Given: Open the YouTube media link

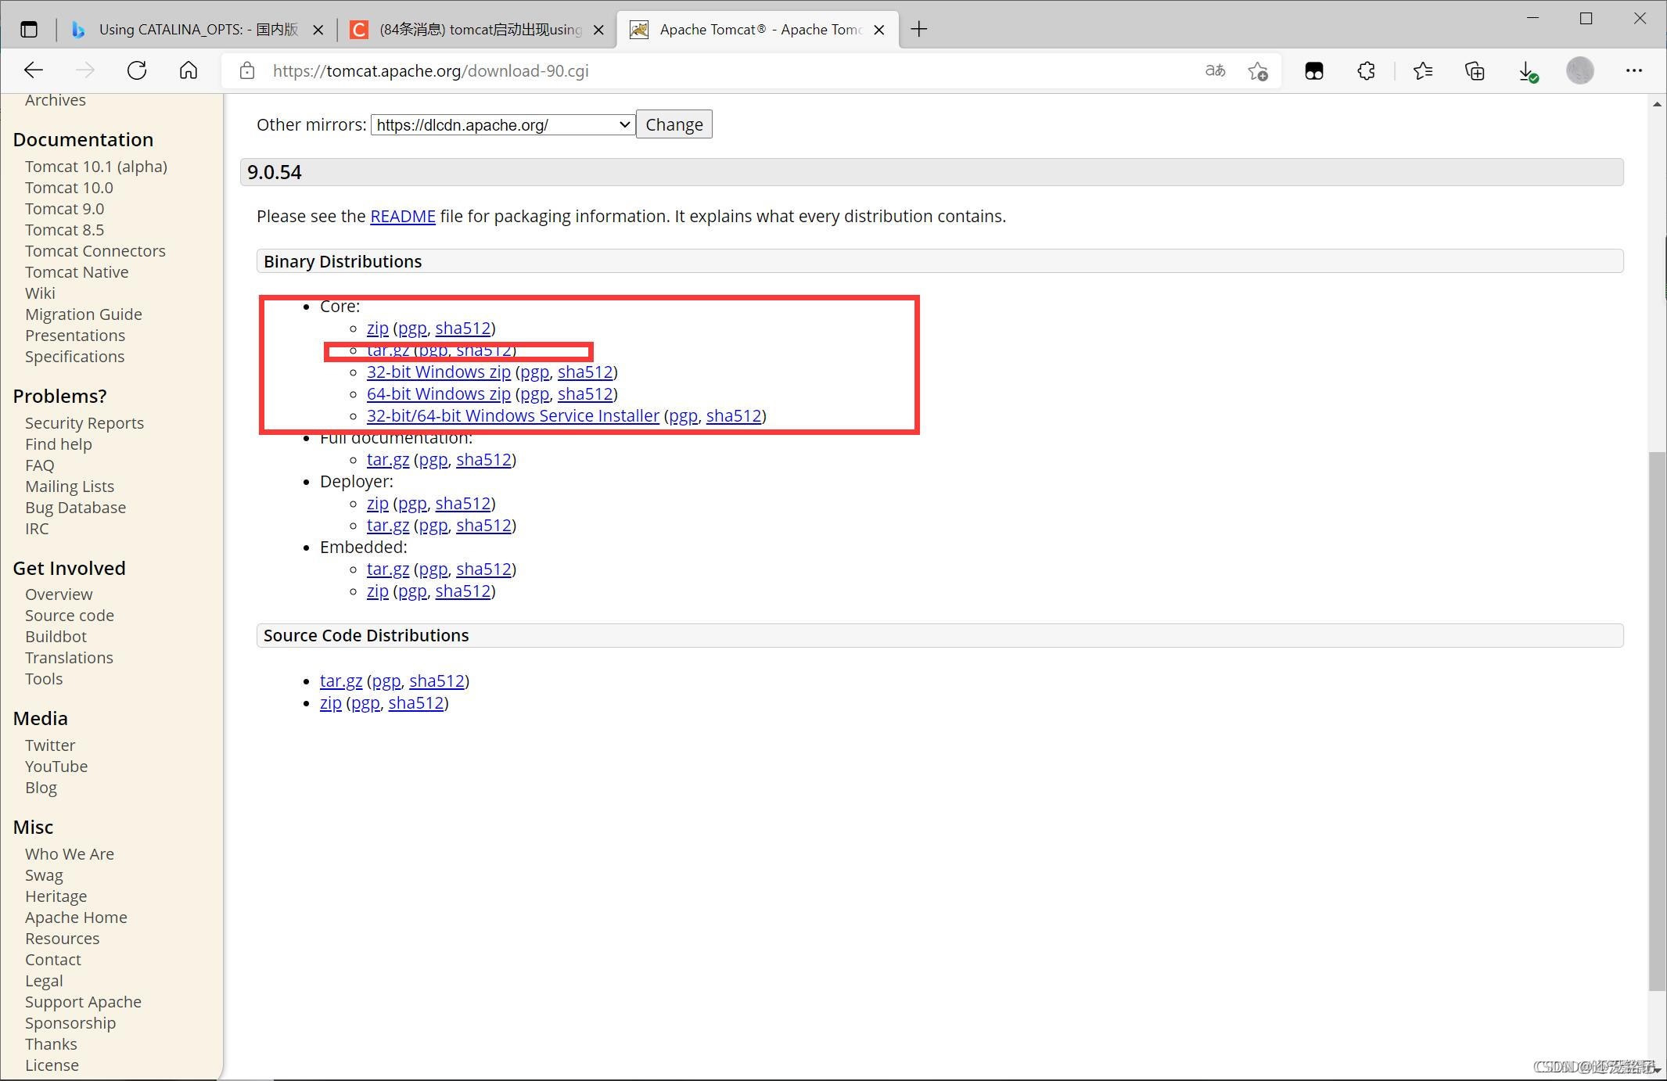Looking at the screenshot, I should pyautogui.click(x=56, y=767).
